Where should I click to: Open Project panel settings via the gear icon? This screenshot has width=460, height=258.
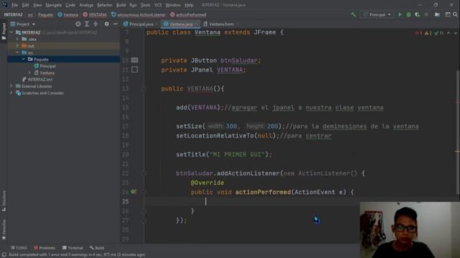106,24
